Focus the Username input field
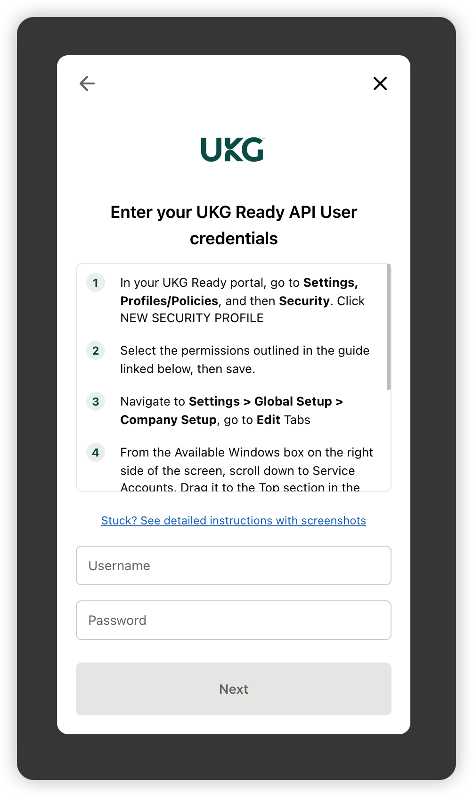The image size is (473, 797). pyautogui.click(x=234, y=565)
